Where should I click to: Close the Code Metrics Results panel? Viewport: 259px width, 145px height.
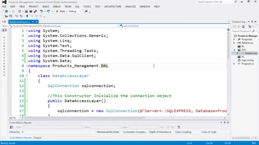click(x=228, y=122)
